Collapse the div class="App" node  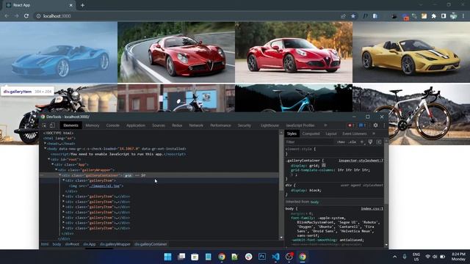[x=53, y=164]
